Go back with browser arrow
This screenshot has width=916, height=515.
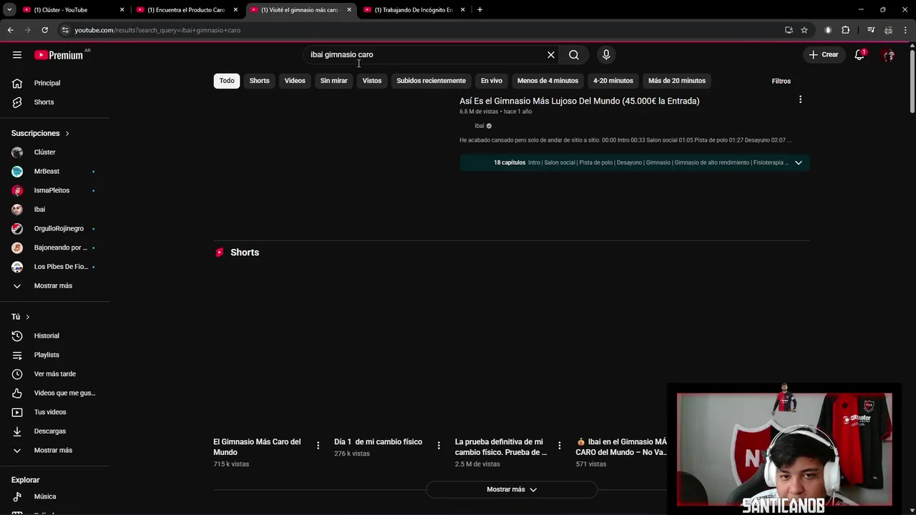click(10, 30)
